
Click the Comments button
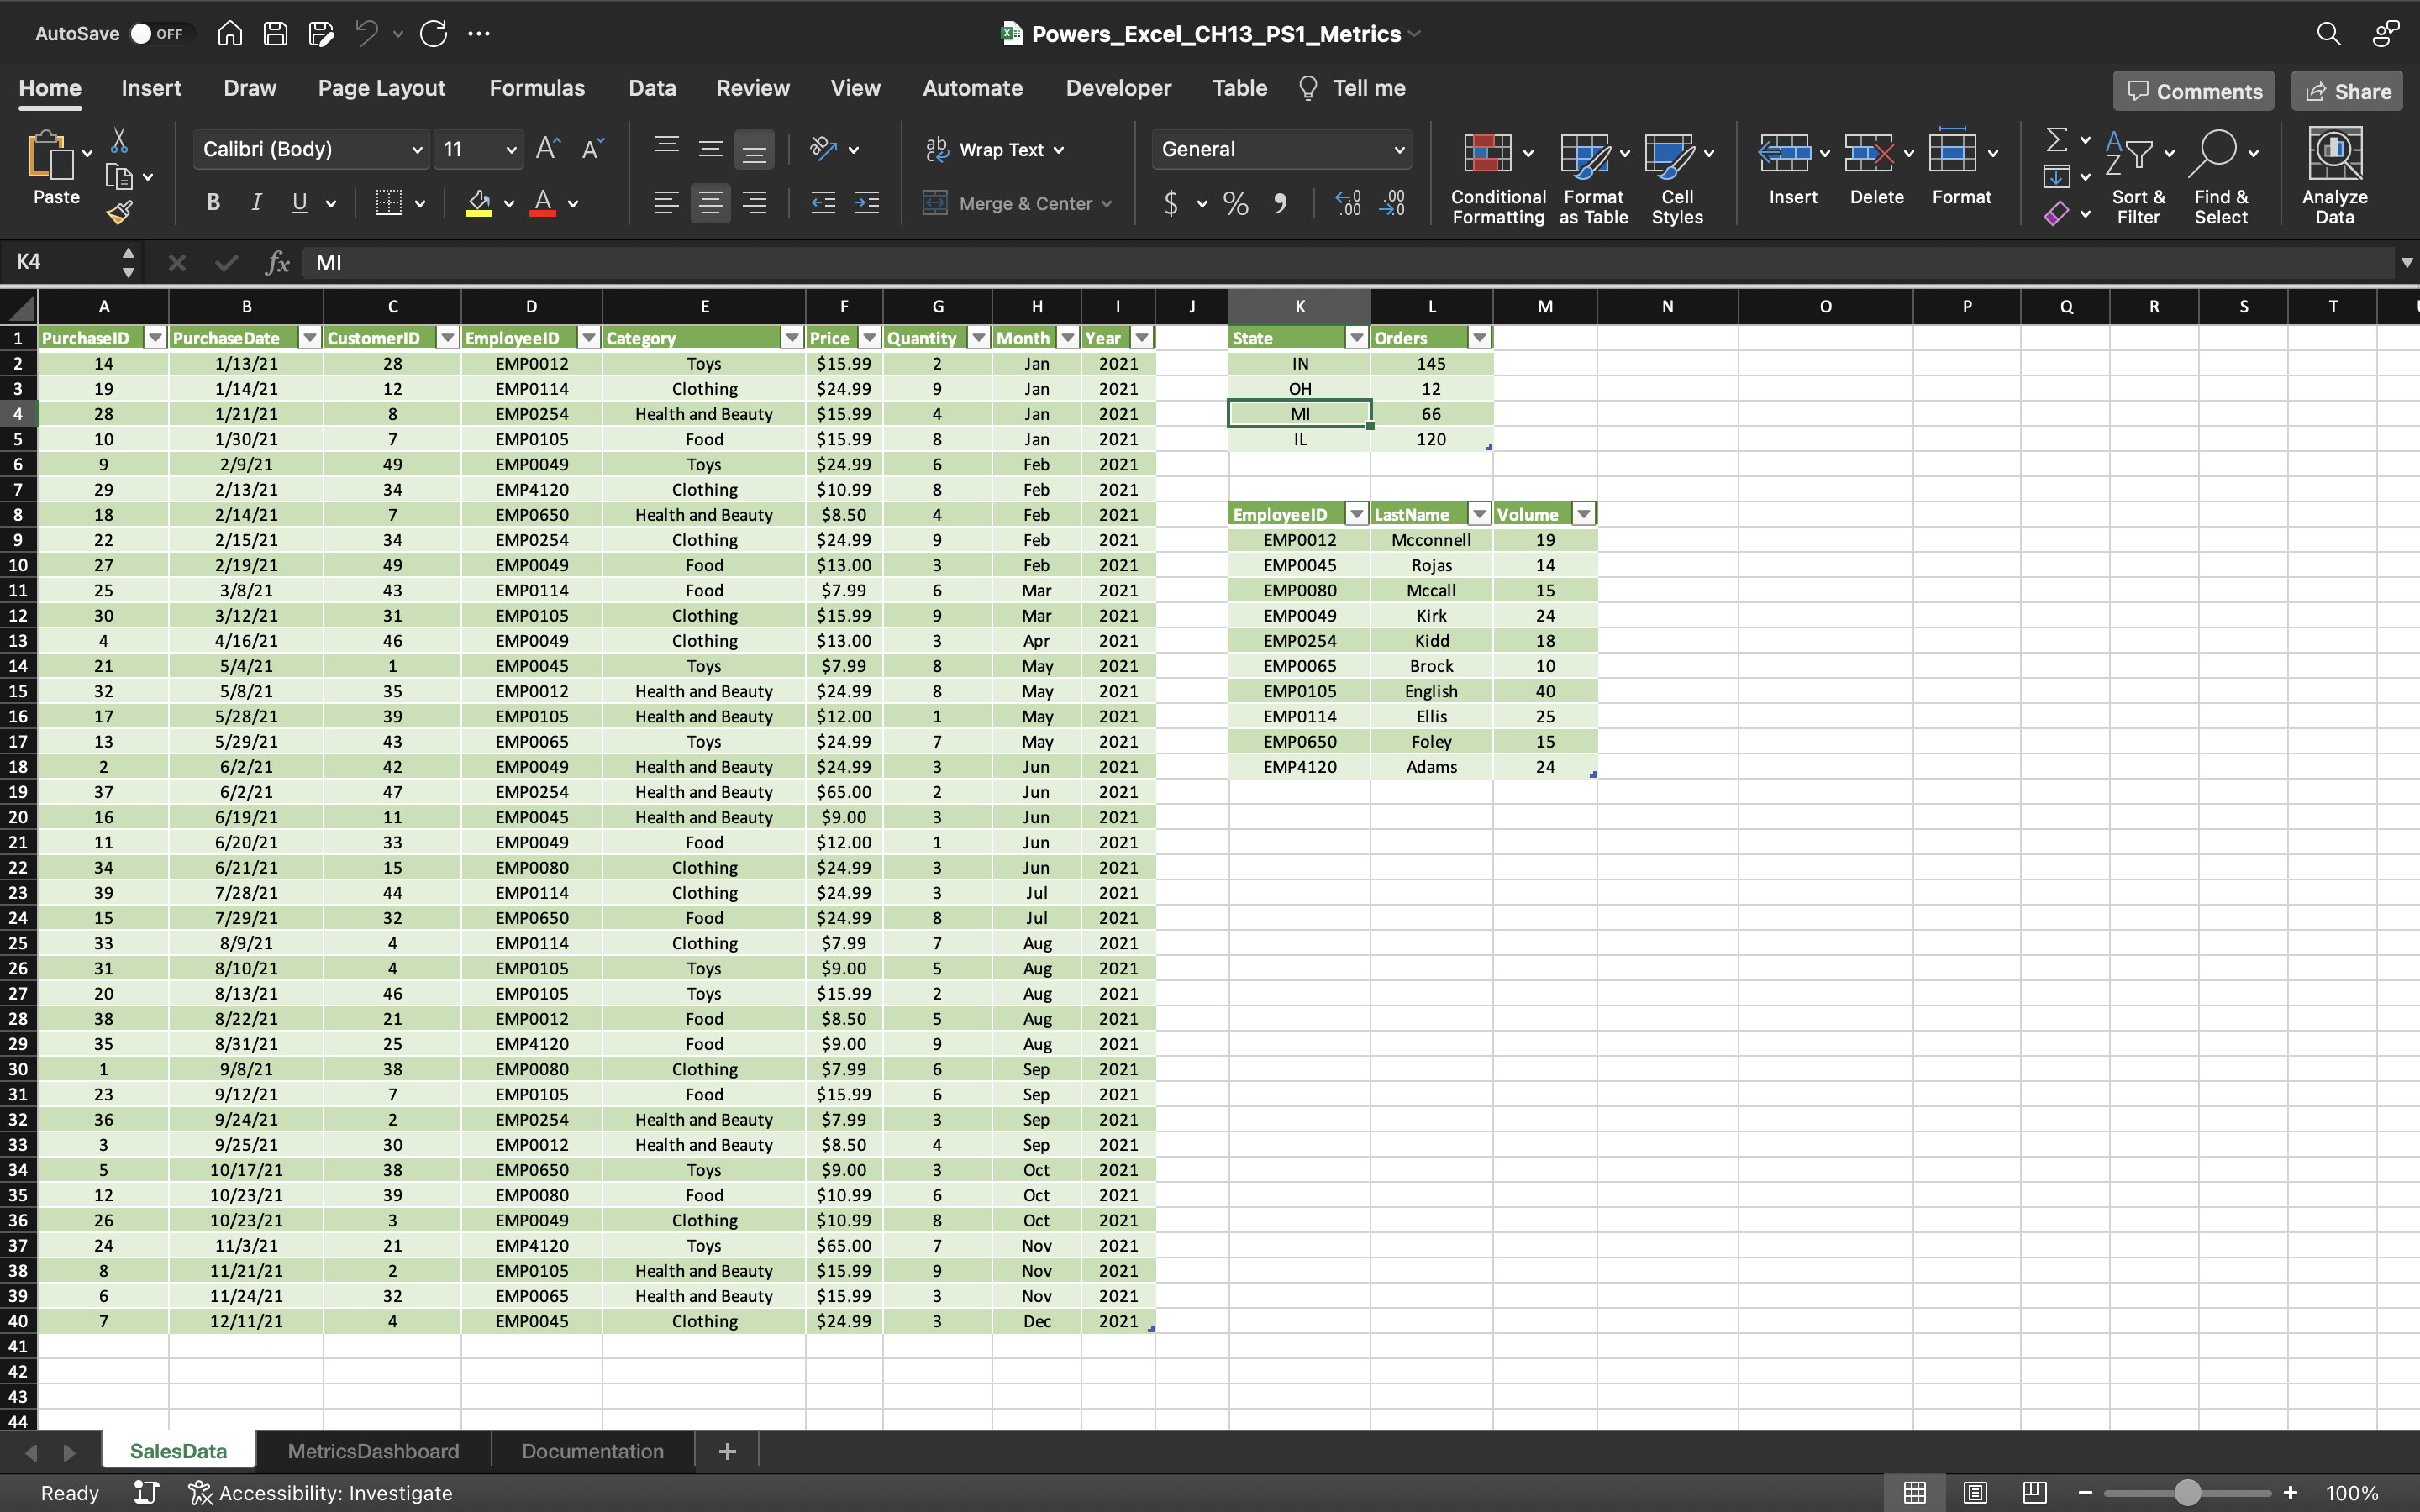coord(2192,90)
